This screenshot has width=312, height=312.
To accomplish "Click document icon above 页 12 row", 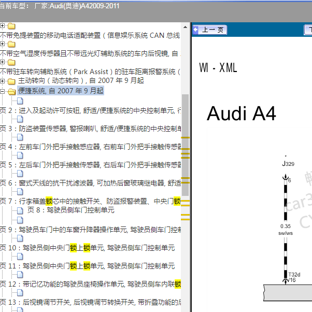I will click(20, 275).
